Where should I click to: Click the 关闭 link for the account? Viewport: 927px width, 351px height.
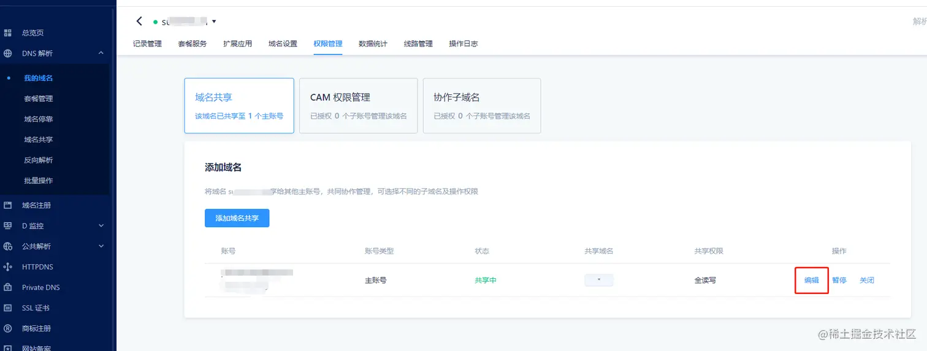click(x=867, y=281)
